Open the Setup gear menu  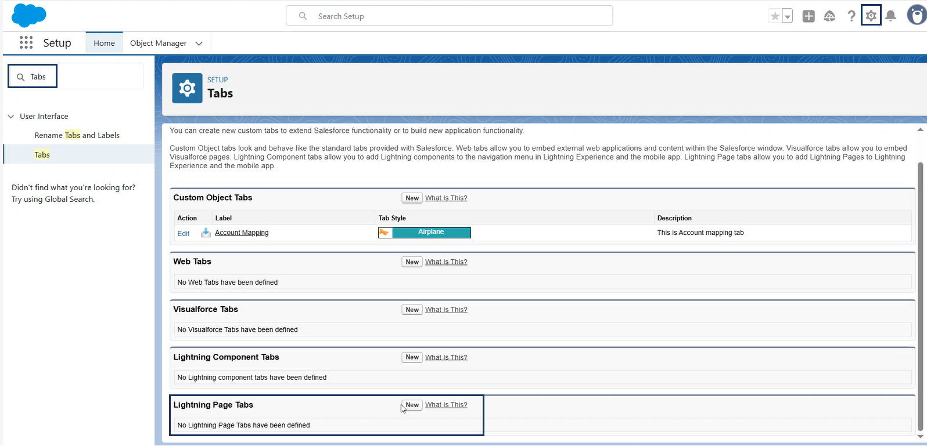pos(871,16)
